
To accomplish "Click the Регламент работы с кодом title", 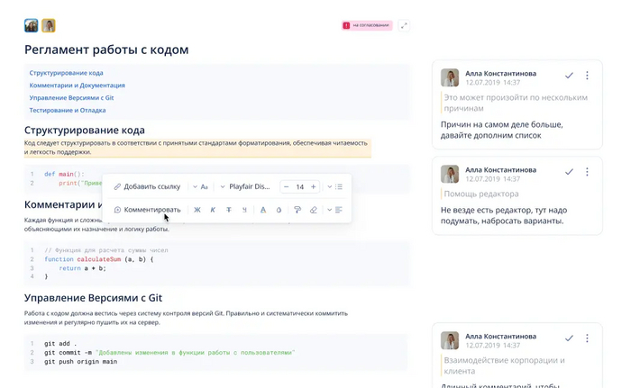I will [x=106, y=50].
